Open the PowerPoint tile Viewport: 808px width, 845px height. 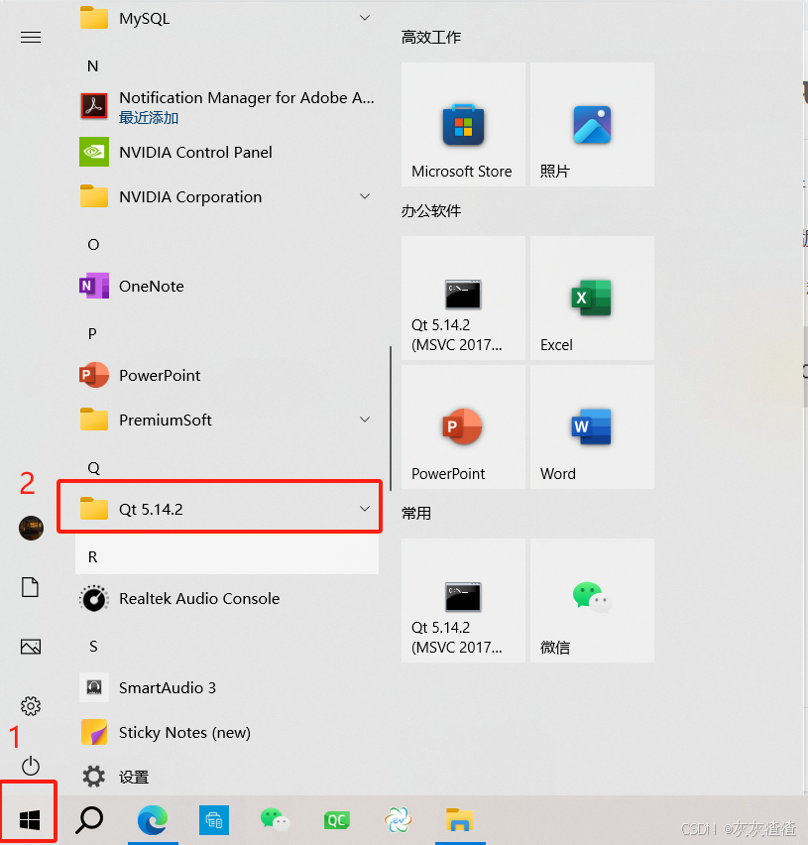[x=463, y=426]
